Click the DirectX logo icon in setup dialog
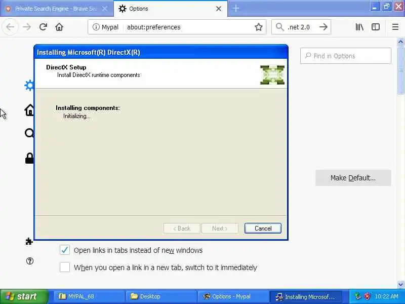Image resolution: width=405 pixels, height=304 pixels. tap(272, 75)
